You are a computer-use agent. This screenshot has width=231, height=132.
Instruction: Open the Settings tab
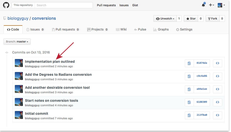point(184,29)
